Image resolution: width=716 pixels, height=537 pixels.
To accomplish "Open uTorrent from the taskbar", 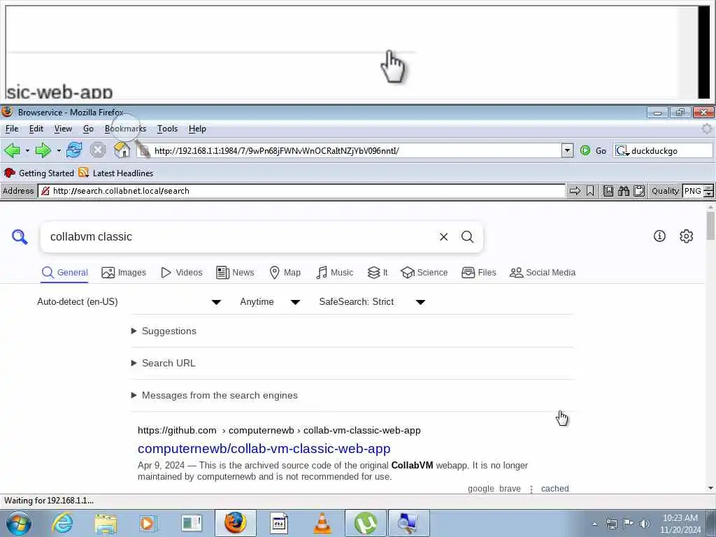I will [366, 523].
